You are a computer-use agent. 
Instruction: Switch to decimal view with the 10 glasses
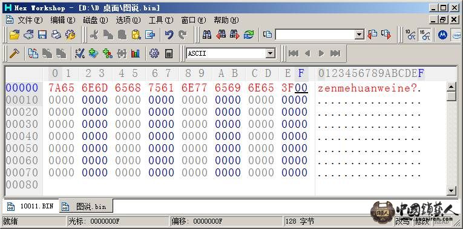pos(410,35)
